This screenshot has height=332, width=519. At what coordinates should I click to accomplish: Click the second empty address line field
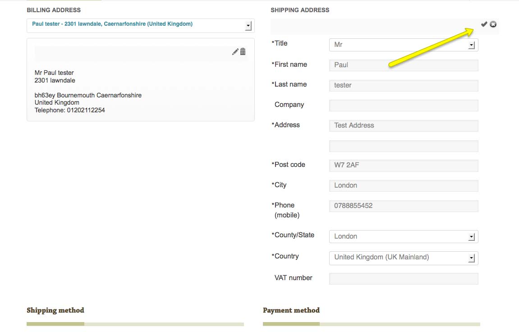point(403,146)
